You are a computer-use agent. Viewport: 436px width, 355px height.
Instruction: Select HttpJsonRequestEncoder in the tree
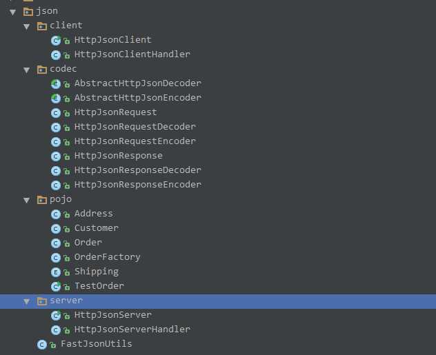(135, 141)
